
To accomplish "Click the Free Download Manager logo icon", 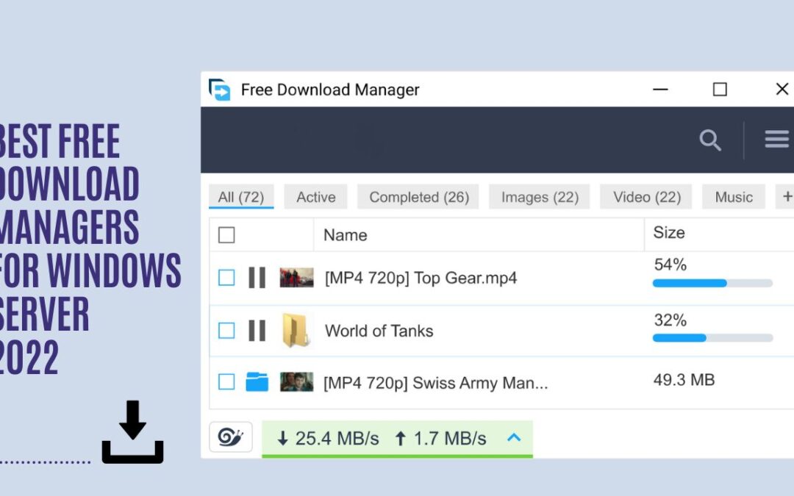I will point(220,90).
